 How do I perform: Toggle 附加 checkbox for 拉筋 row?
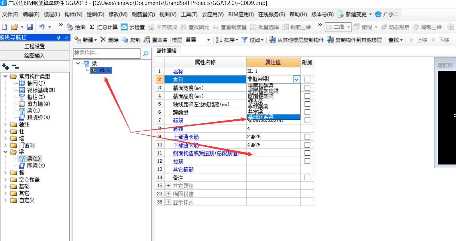pos(307,161)
